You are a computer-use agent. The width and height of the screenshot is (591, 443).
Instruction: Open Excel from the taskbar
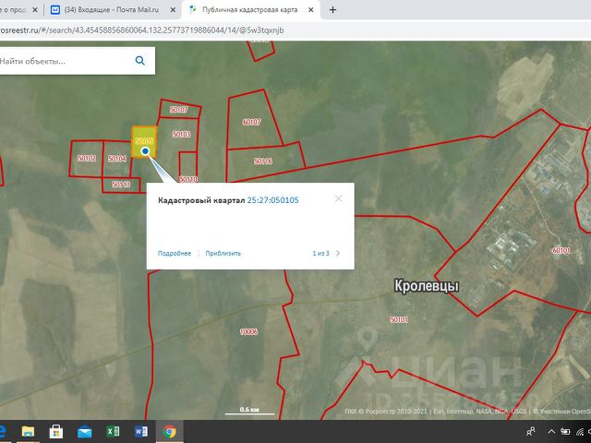[113, 431]
